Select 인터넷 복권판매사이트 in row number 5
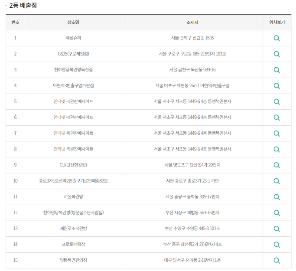The height and width of the screenshot is (271, 296). pyautogui.click(x=73, y=101)
